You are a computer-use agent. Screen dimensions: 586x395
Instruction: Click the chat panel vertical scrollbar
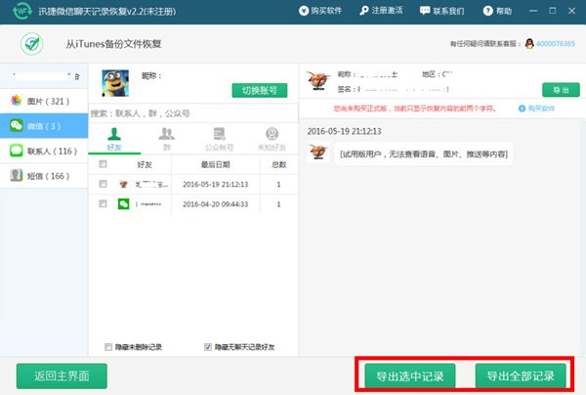tap(583, 238)
